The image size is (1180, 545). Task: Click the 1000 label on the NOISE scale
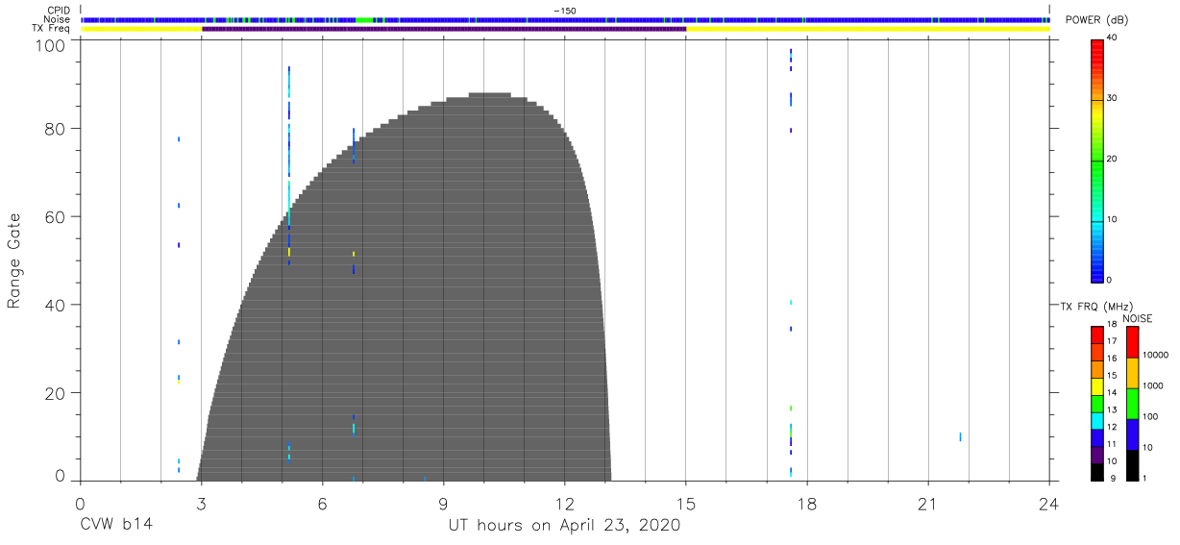point(1154,385)
